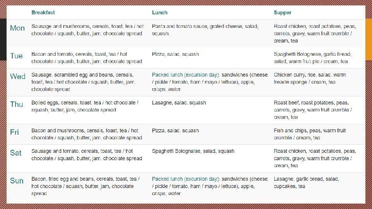Click Tuesday's Spaghetti Bolognese supper cell
The image size is (372, 209).
(312, 58)
